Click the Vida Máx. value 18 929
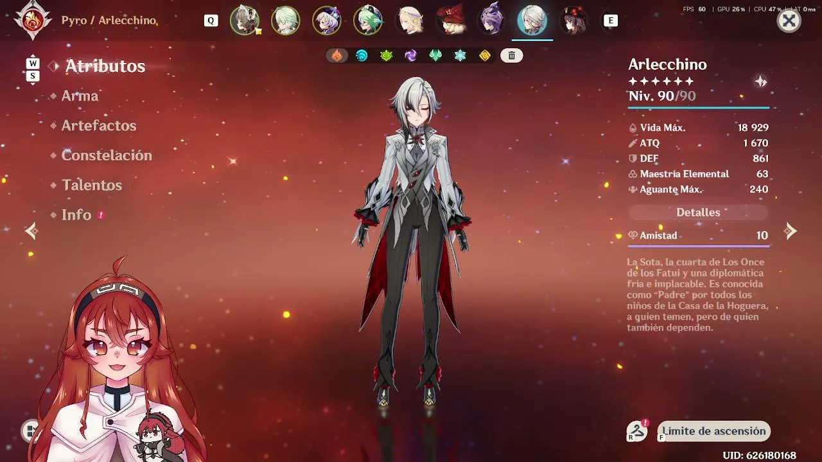 [x=753, y=128]
